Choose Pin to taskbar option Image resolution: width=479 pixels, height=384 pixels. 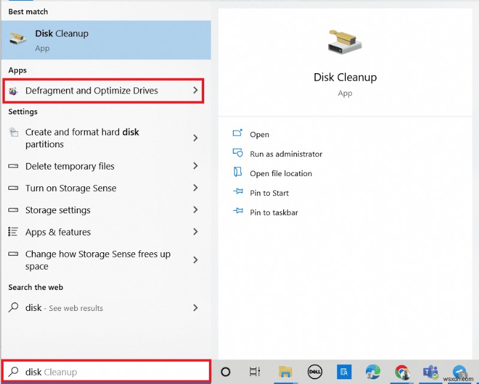point(274,213)
